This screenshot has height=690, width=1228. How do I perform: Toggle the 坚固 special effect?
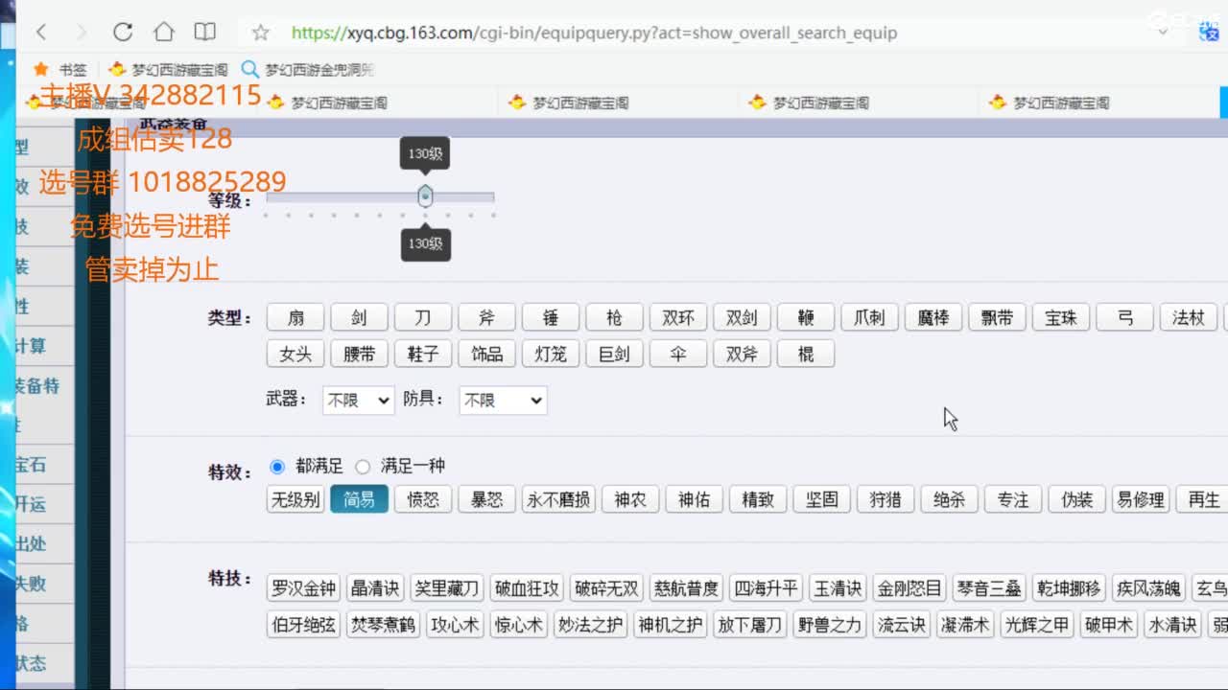(821, 499)
